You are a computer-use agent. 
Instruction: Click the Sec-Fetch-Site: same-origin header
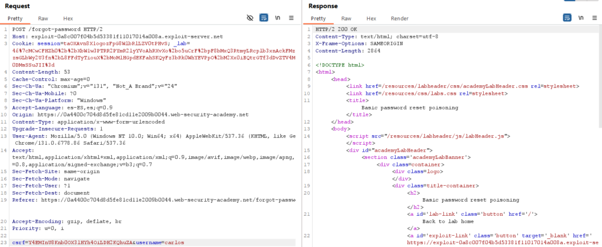tap(56, 171)
